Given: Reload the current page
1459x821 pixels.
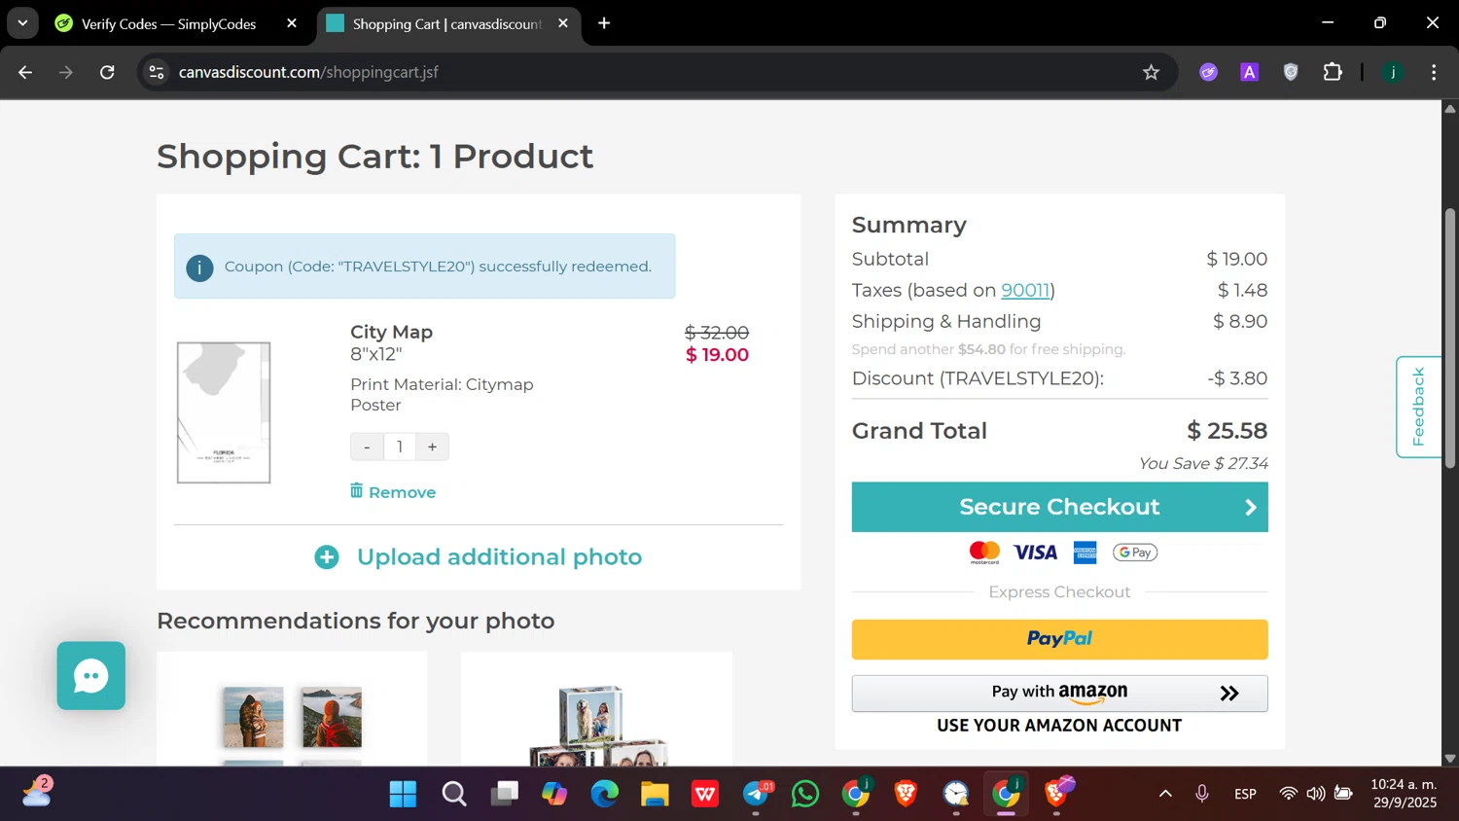Looking at the screenshot, I should click(x=107, y=72).
